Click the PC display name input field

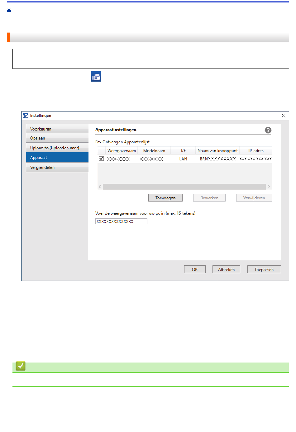121,221
